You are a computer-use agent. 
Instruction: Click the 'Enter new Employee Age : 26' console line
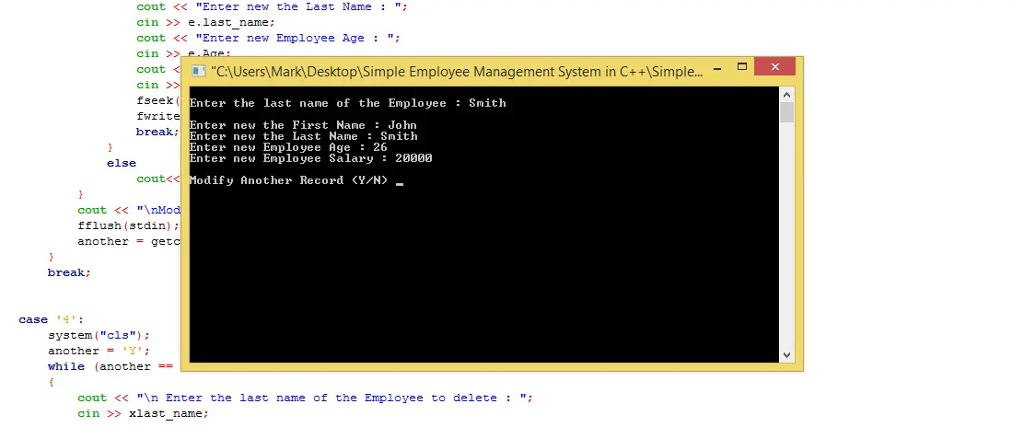(287, 147)
